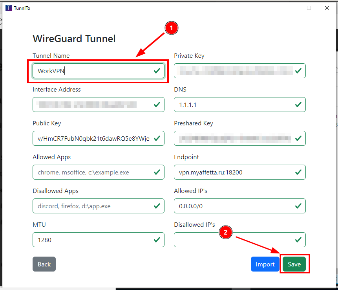This screenshot has width=338, height=290.
Task: Click the green checkmark in Tunnel Name field
Action: (157, 71)
